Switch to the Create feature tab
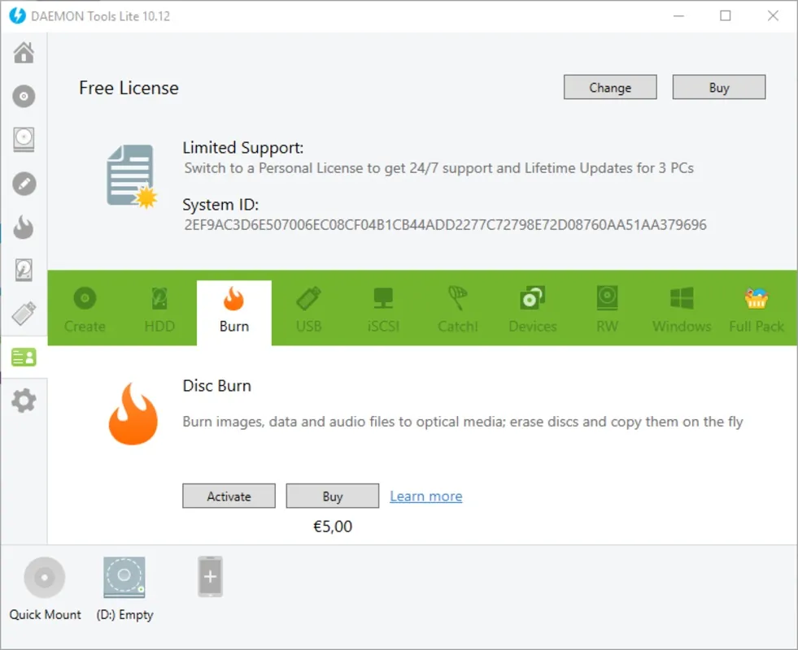 point(85,309)
